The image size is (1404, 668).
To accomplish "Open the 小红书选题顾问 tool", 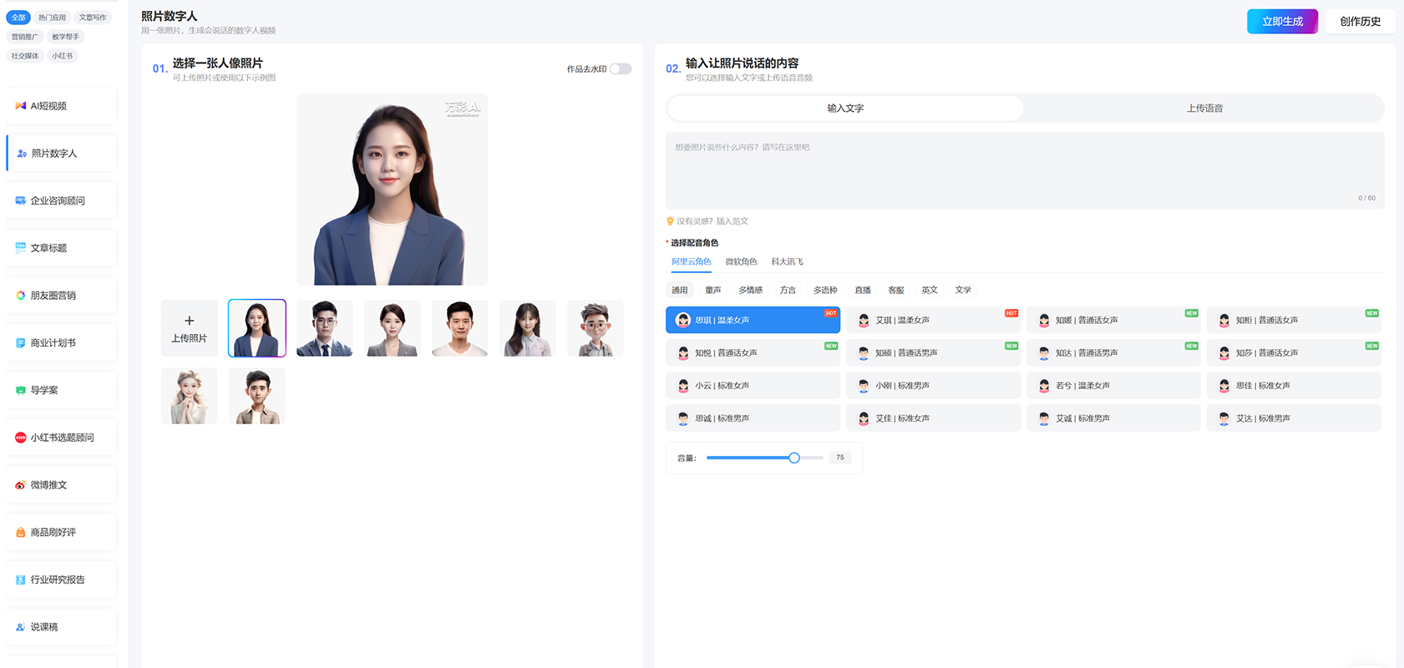I will [x=61, y=438].
